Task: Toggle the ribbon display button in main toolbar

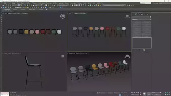Action: [79, 5]
